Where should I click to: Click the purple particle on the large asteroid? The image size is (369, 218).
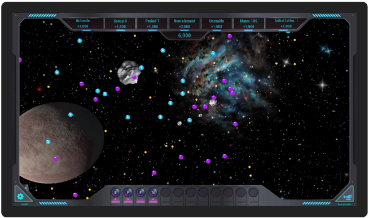tap(134, 77)
